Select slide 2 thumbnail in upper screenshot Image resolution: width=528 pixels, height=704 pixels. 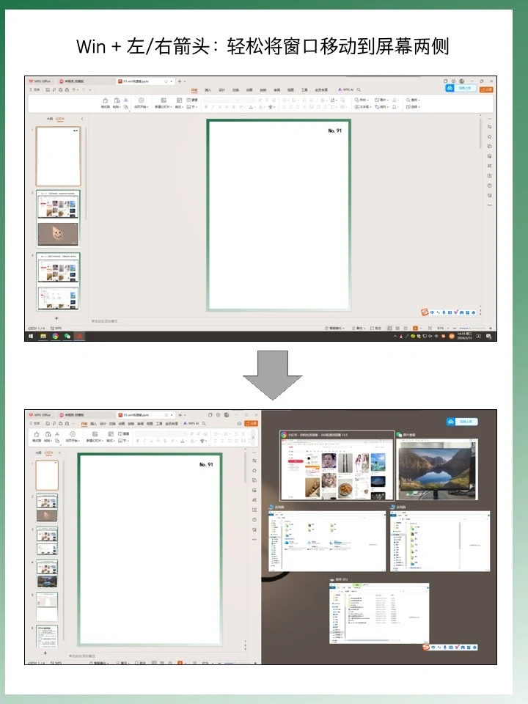click(x=58, y=219)
